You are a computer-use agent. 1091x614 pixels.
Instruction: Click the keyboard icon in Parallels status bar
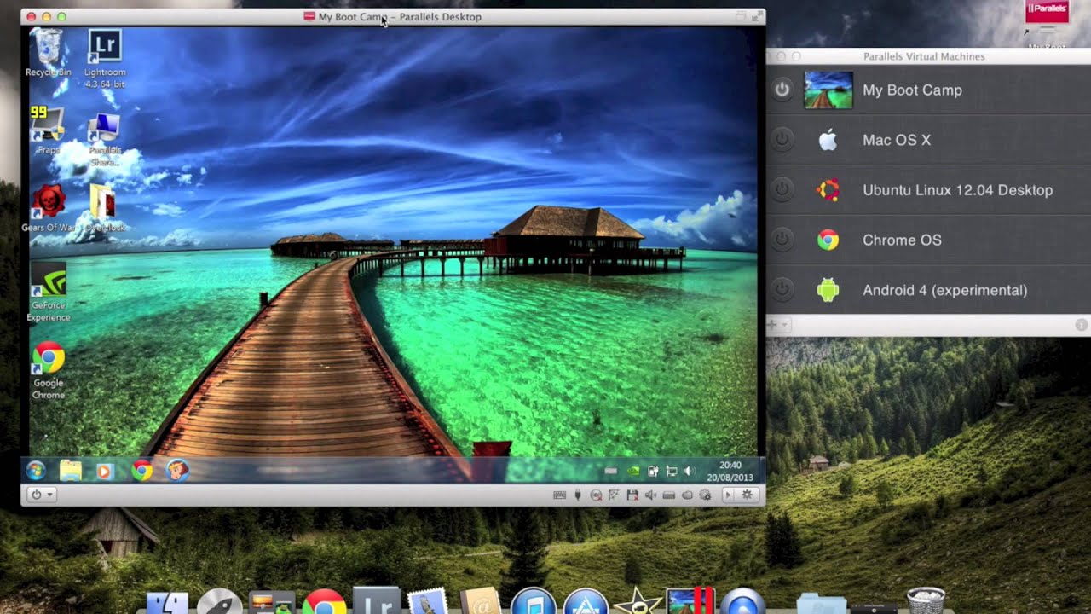(x=560, y=495)
